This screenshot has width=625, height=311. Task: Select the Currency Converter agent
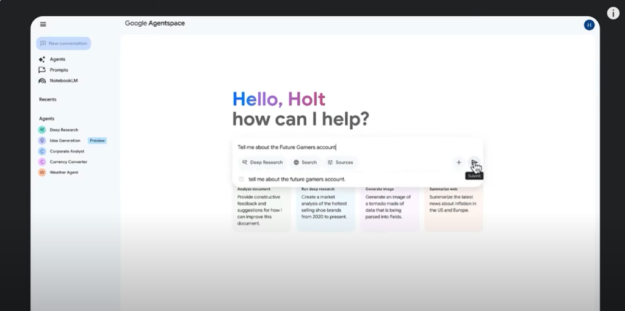click(68, 162)
